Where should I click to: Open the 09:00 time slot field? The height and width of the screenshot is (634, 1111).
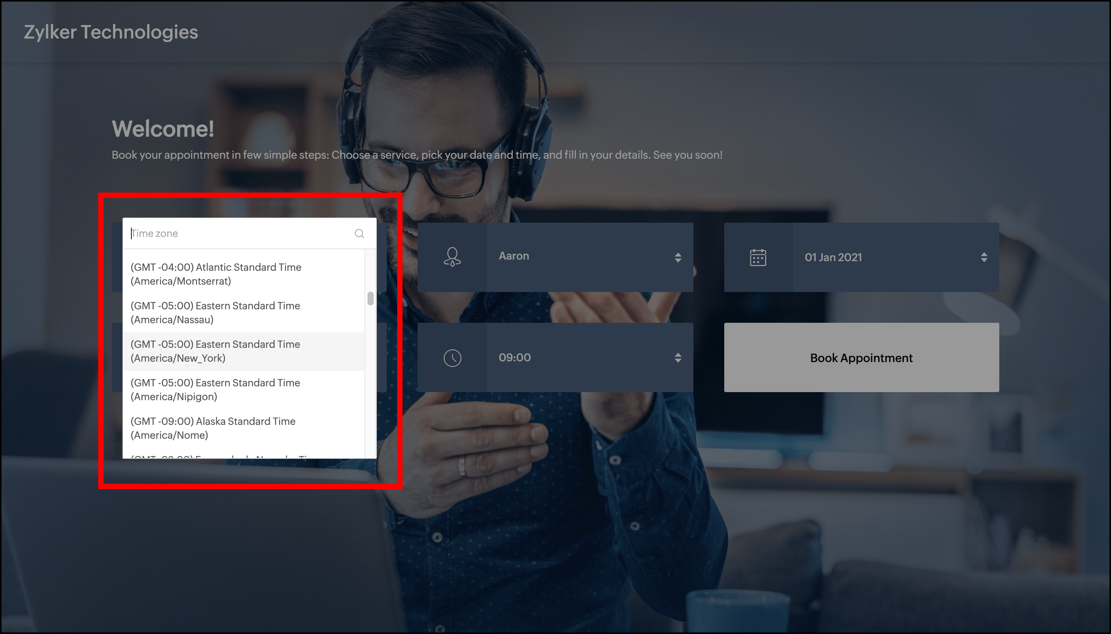tap(579, 357)
